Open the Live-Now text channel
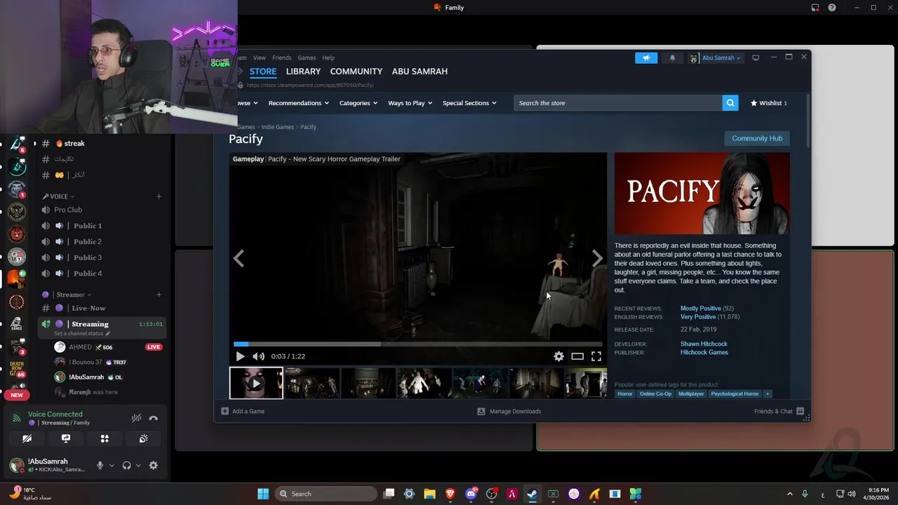The width and height of the screenshot is (898, 505). point(102,308)
